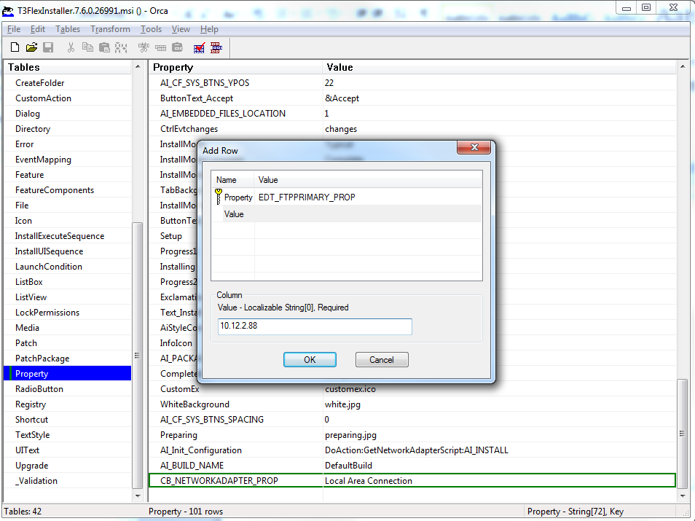
Task: Cancel the Add Row dialog
Action: [x=382, y=360]
